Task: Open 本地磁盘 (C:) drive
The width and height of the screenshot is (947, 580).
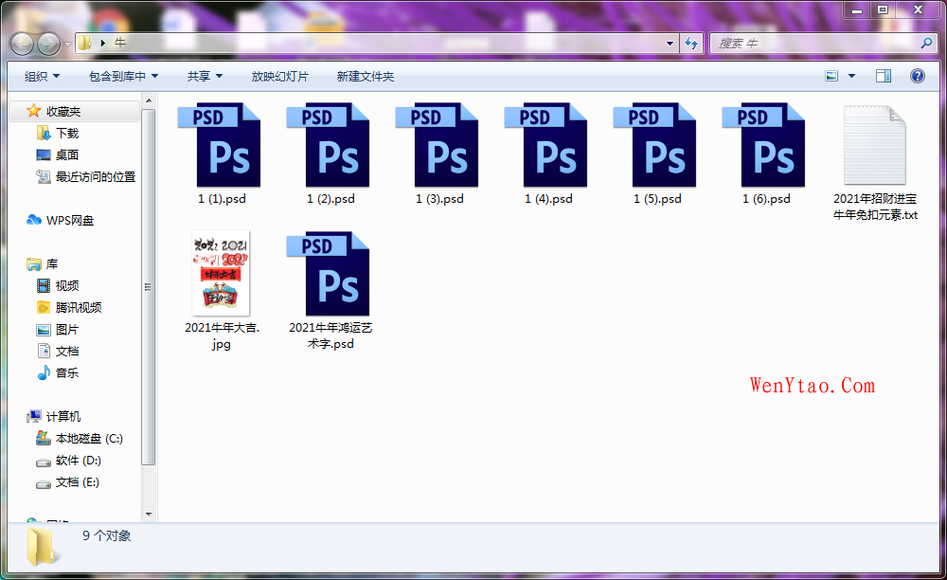Action: 89,439
